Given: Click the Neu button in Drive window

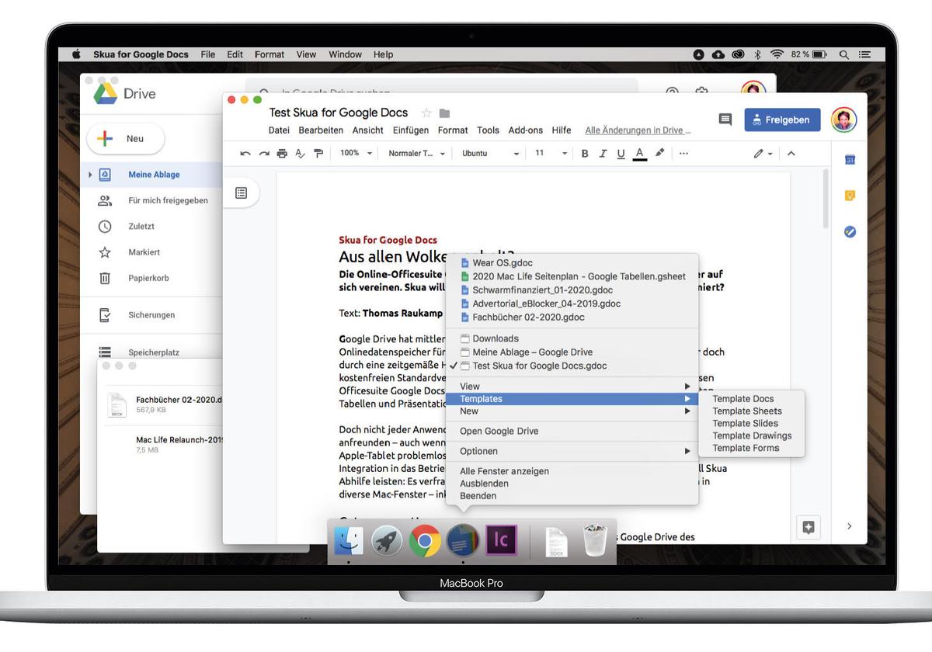Looking at the screenshot, I should tap(126, 138).
